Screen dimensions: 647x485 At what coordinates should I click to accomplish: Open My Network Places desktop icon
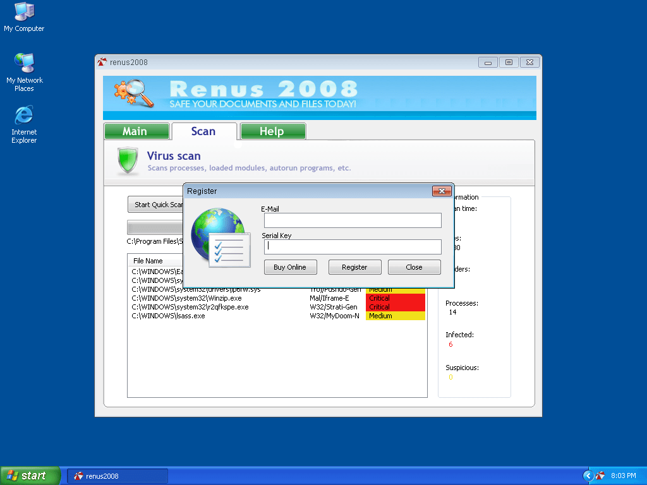24,64
